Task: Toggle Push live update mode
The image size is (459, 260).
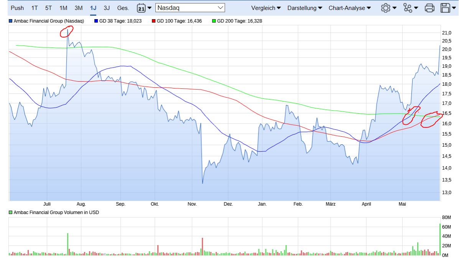Action: point(17,8)
